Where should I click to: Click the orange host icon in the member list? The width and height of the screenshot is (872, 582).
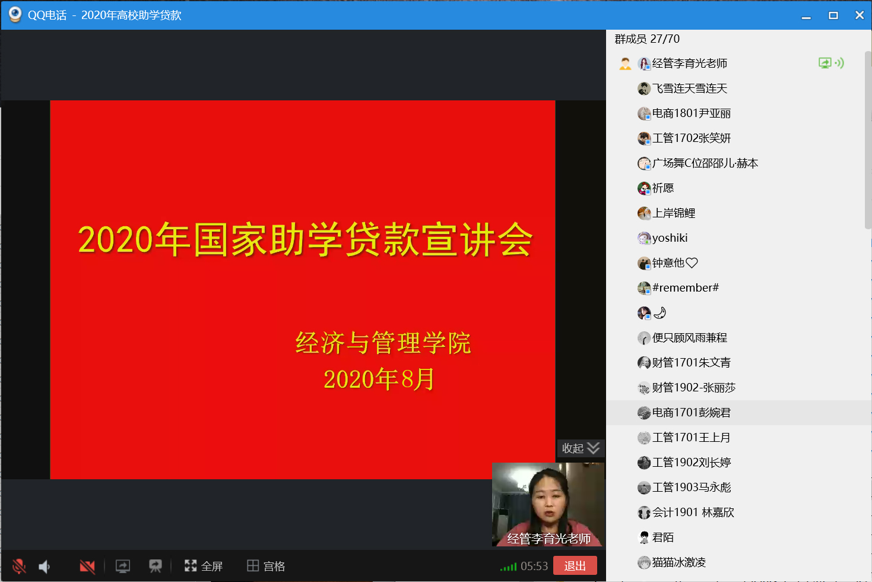pyautogui.click(x=625, y=64)
